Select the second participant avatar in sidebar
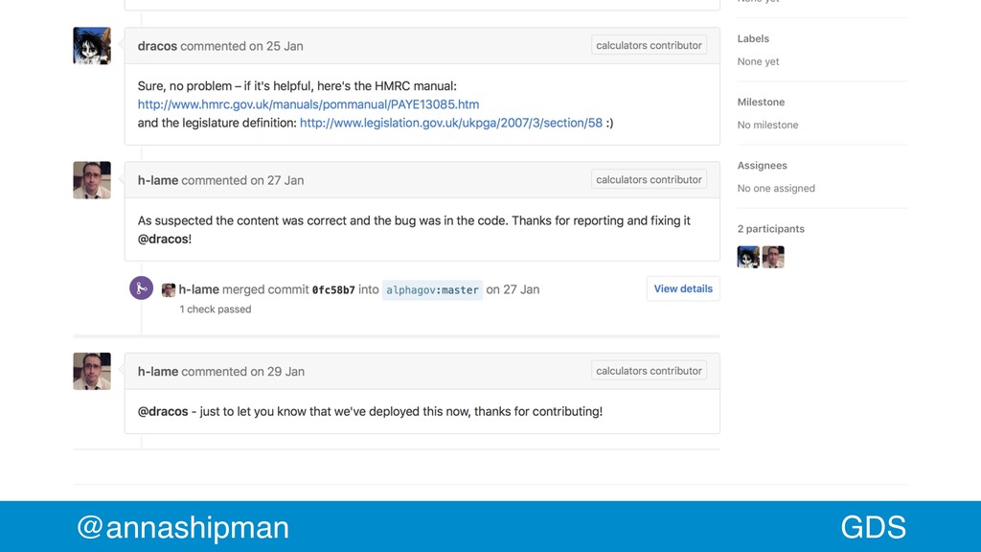 click(773, 257)
